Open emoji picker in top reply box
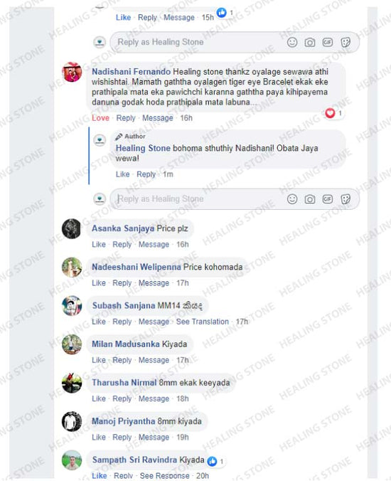 tap(292, 42)
